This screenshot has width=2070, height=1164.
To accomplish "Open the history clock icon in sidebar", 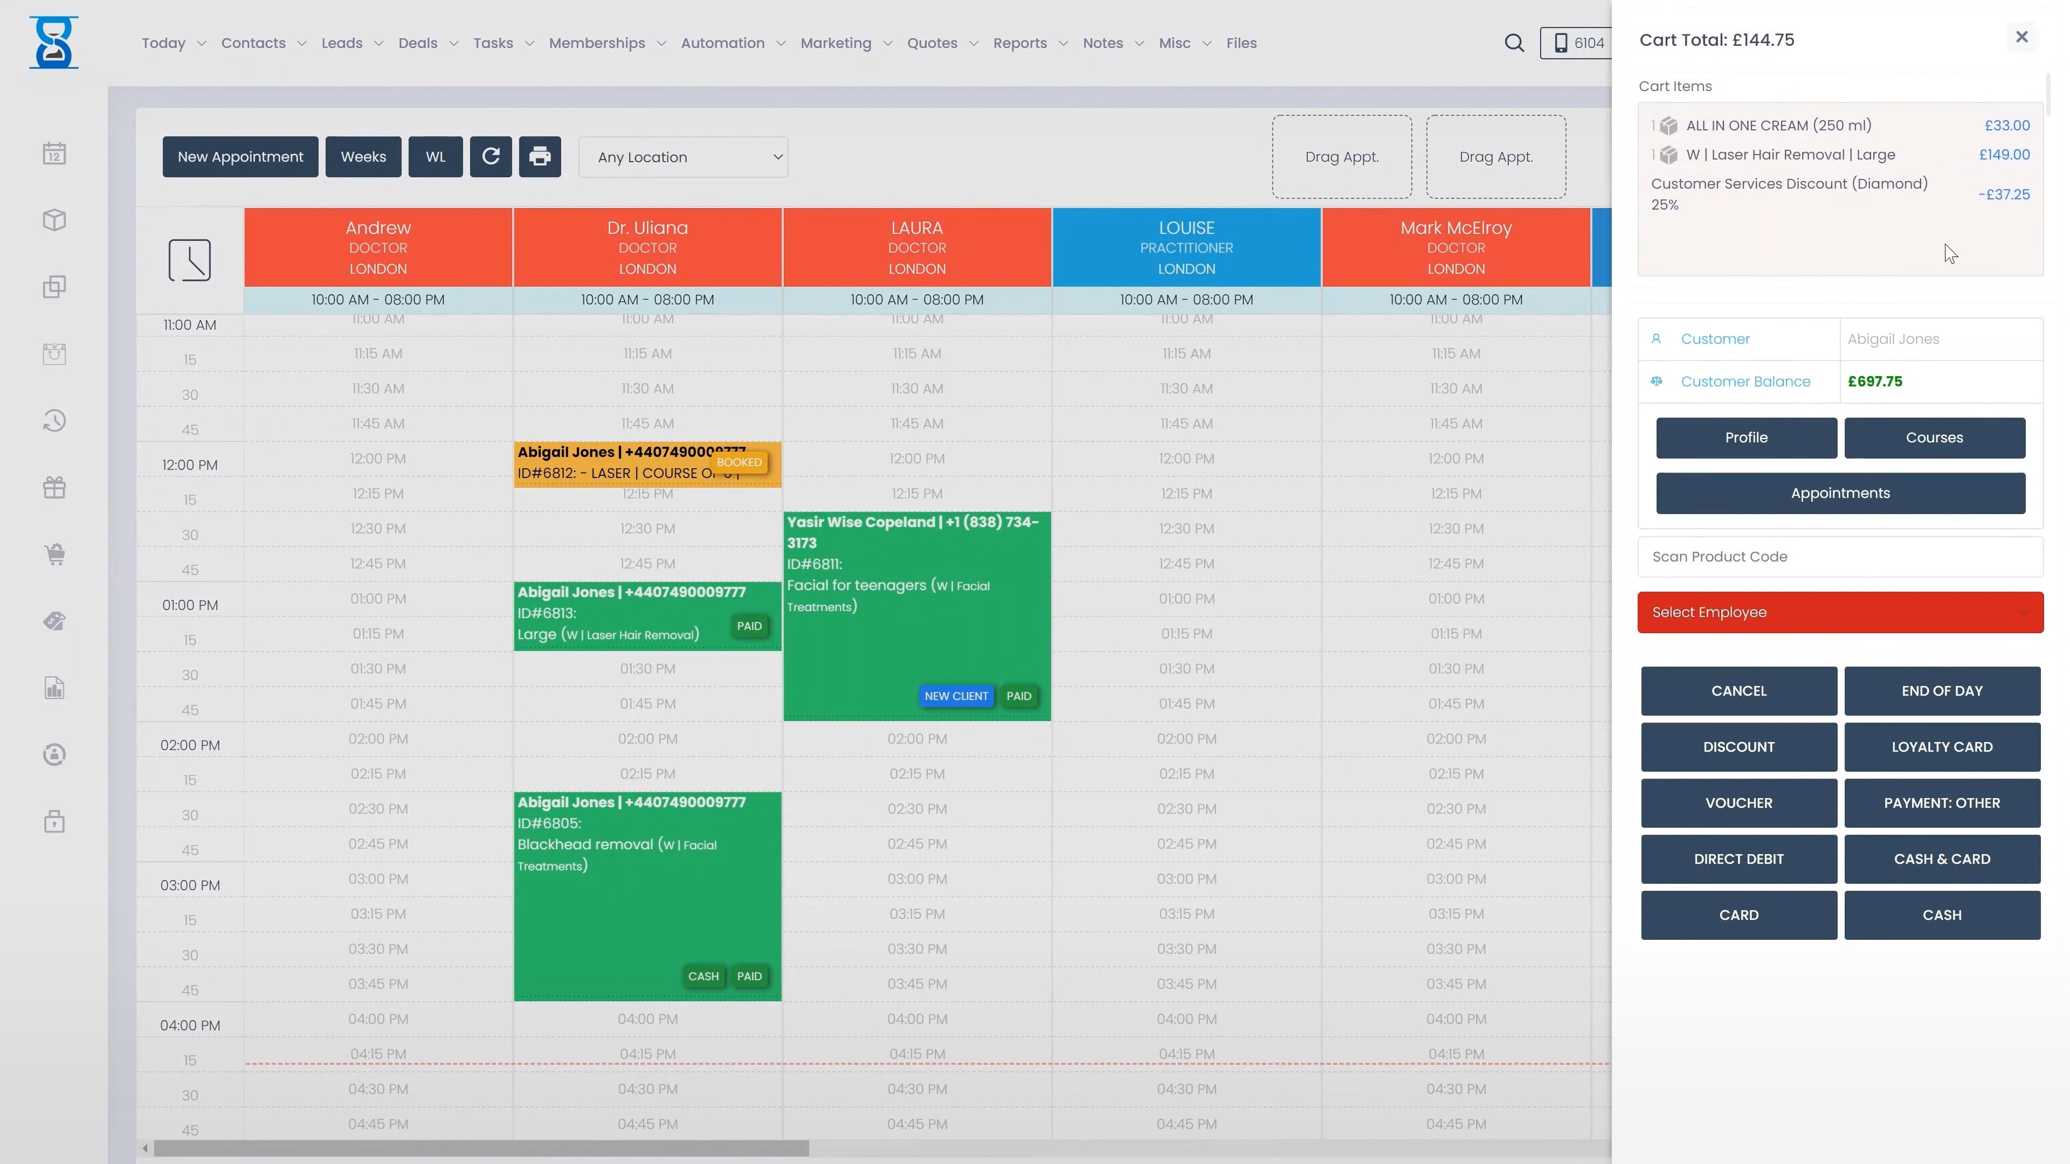I will click(x=54, y=420).
